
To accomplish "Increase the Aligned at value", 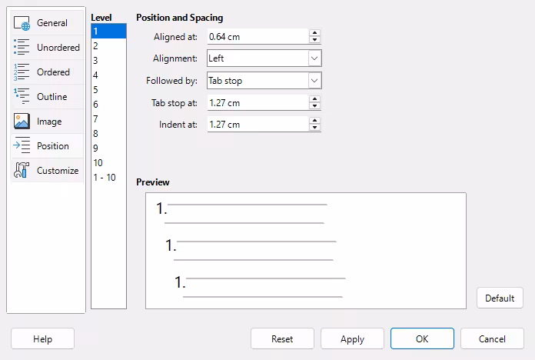I will (314, 33).
